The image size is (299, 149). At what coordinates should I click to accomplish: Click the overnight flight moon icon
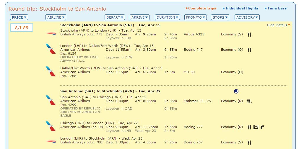tap(236, 91)
